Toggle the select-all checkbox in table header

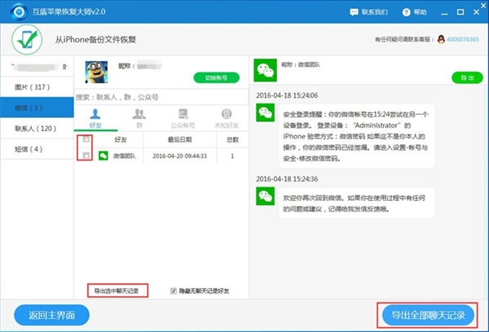point(86,139)
